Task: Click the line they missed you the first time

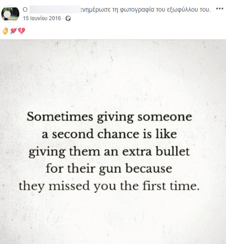Action: pos(109,186)
